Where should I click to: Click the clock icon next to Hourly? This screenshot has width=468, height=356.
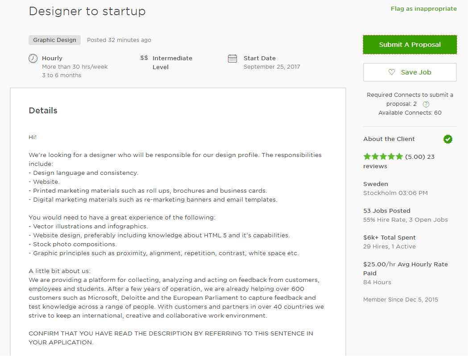[33, 58]
